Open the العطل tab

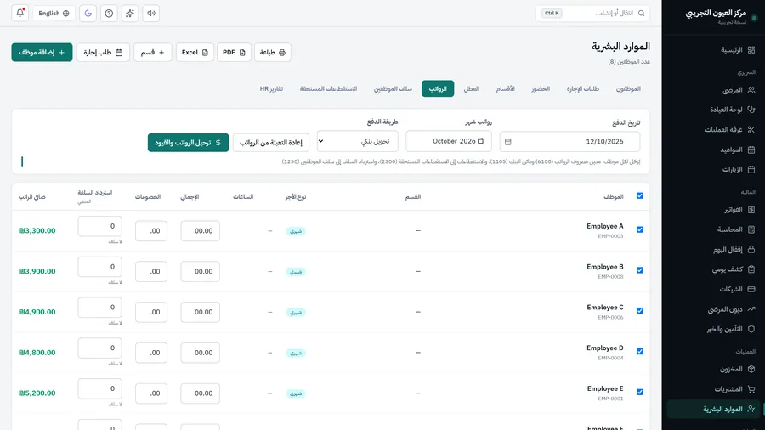click(x=471, y=88)
